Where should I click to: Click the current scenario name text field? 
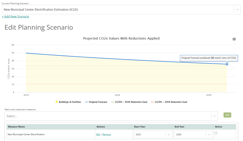(x=117, y=10)
